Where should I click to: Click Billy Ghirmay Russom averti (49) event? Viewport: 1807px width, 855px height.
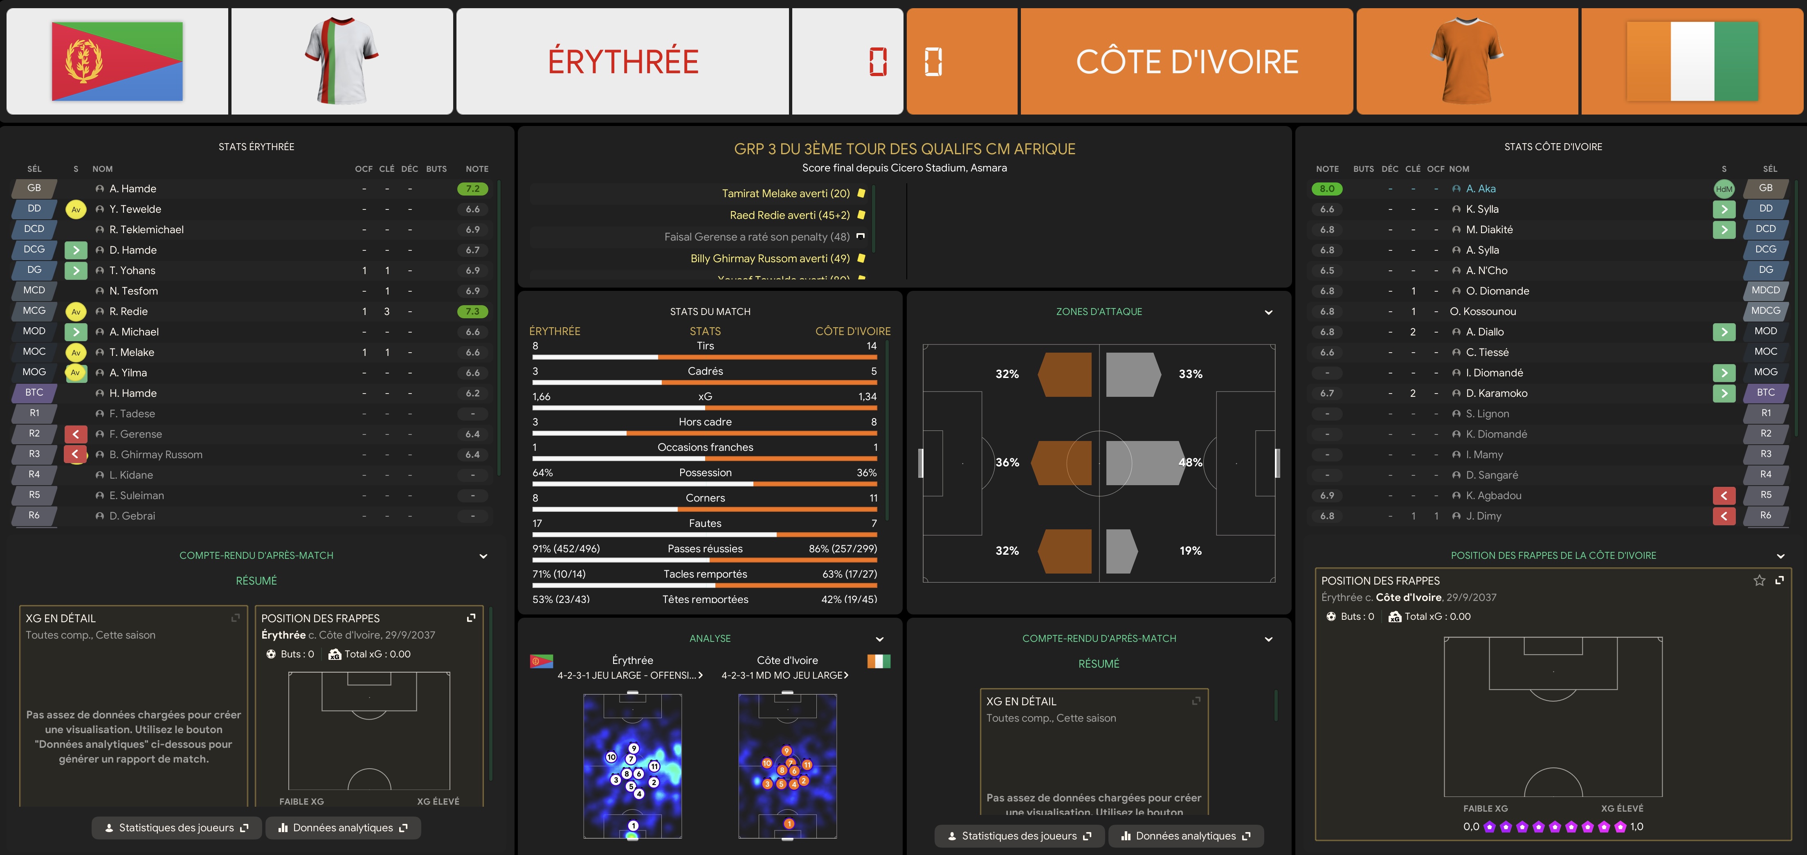769,259
